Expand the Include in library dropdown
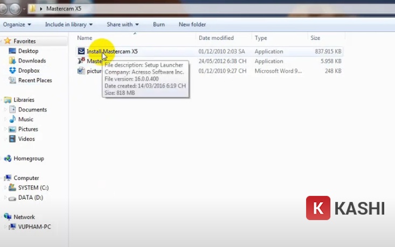The height and width of the screenshot is (247, 395). (x=68, y=25)
